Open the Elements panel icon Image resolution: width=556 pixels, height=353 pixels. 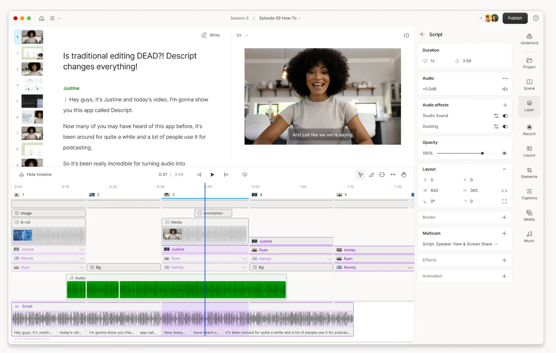(529, 173)
